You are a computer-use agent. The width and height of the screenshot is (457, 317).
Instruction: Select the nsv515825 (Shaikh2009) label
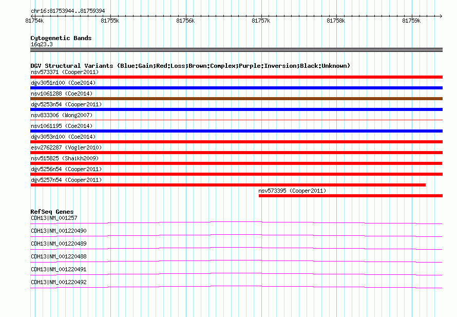[x=65, y=158]
